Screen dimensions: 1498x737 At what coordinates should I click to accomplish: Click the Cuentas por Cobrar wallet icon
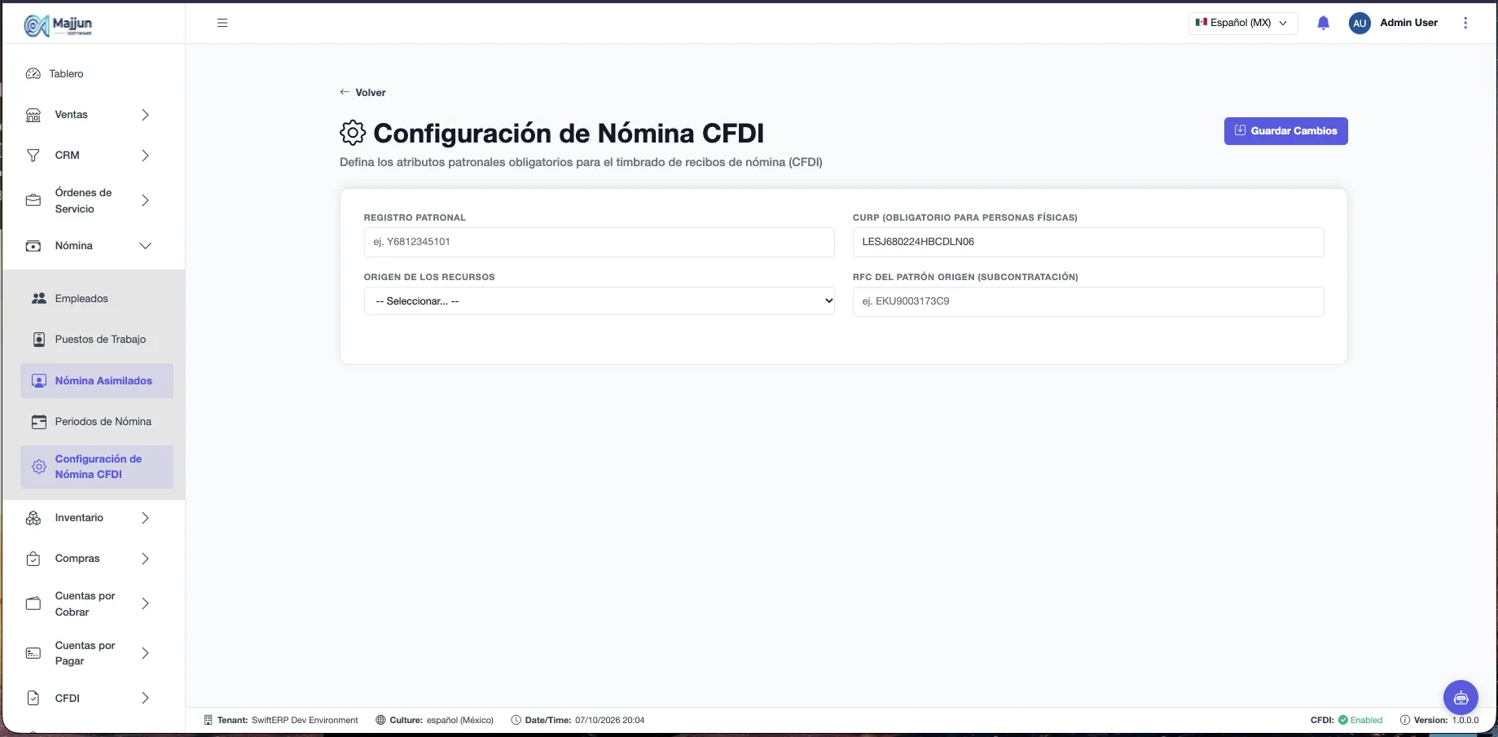point(33,603)
